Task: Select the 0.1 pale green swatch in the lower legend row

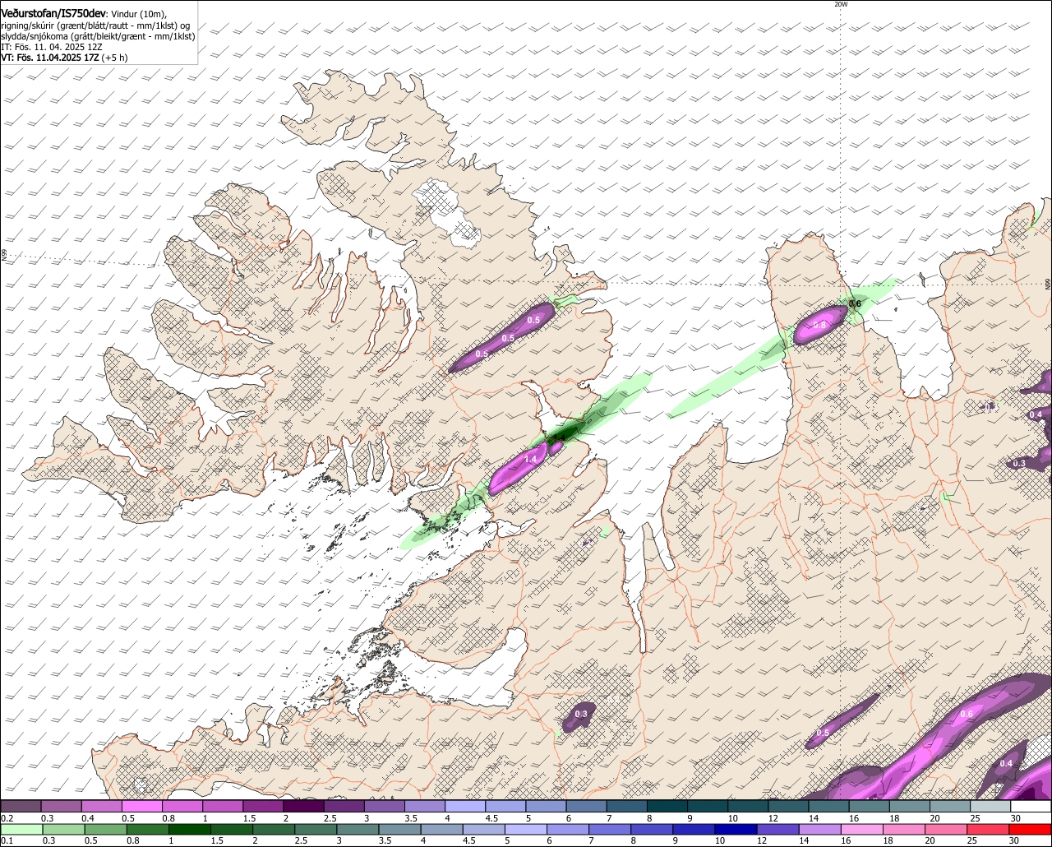Action: 21,829
